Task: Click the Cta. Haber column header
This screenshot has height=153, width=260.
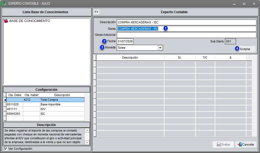Action: 31,95
